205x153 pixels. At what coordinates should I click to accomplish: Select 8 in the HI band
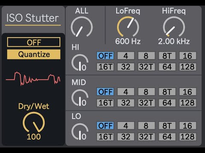(x=146, y=56)
